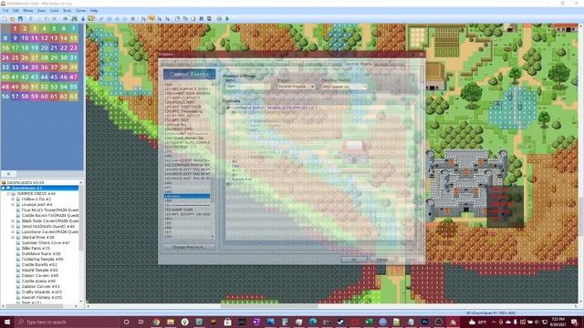Open the Tools menu
The image size is (584, 328).
67,11
